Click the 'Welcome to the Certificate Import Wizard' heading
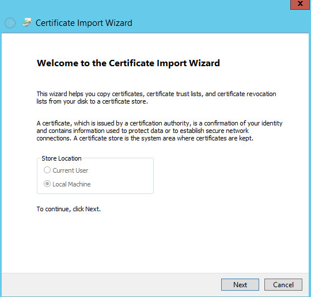Screen dimensions: 311x297 [128, 63]
